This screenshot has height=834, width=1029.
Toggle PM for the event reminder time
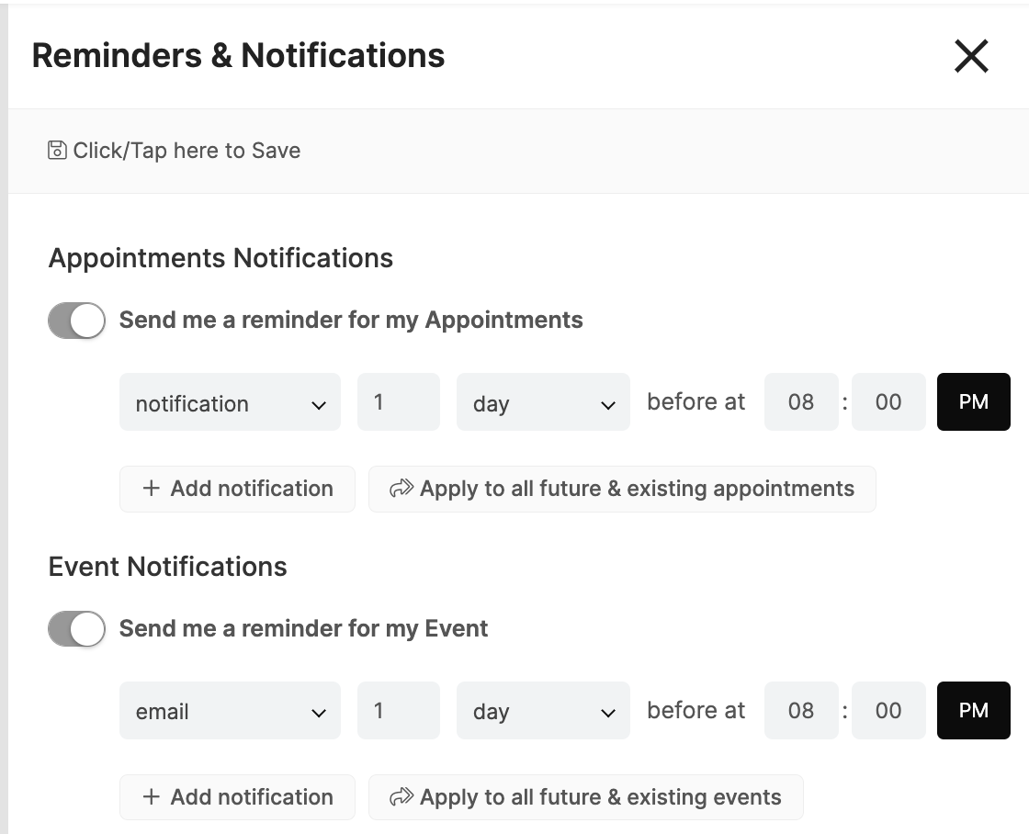pyautogui.click(x=973, y=710)
